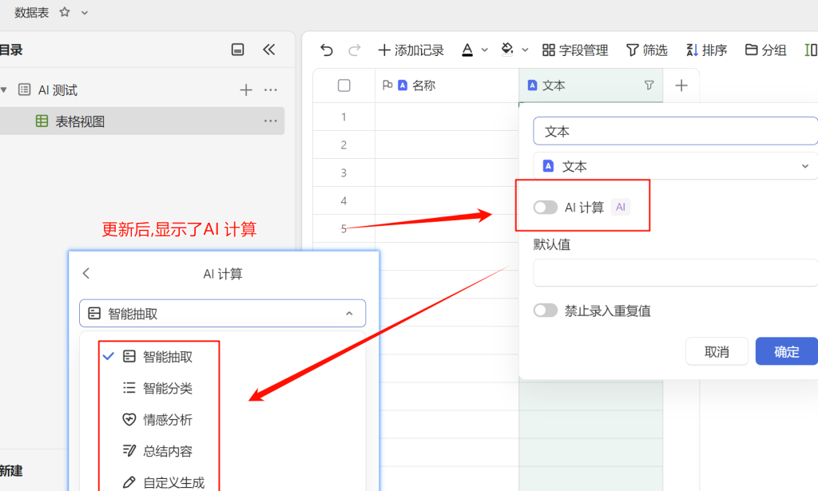This screenshot has height=491, width=818.
Task: Click the 文本 column header
Action: tap(590, 85)
